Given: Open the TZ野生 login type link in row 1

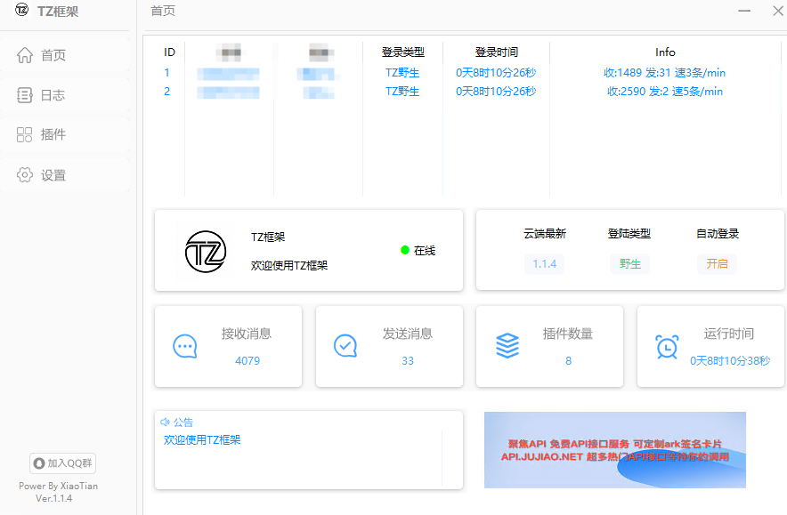Looking at the screenshot, I should tap(402, 72).
